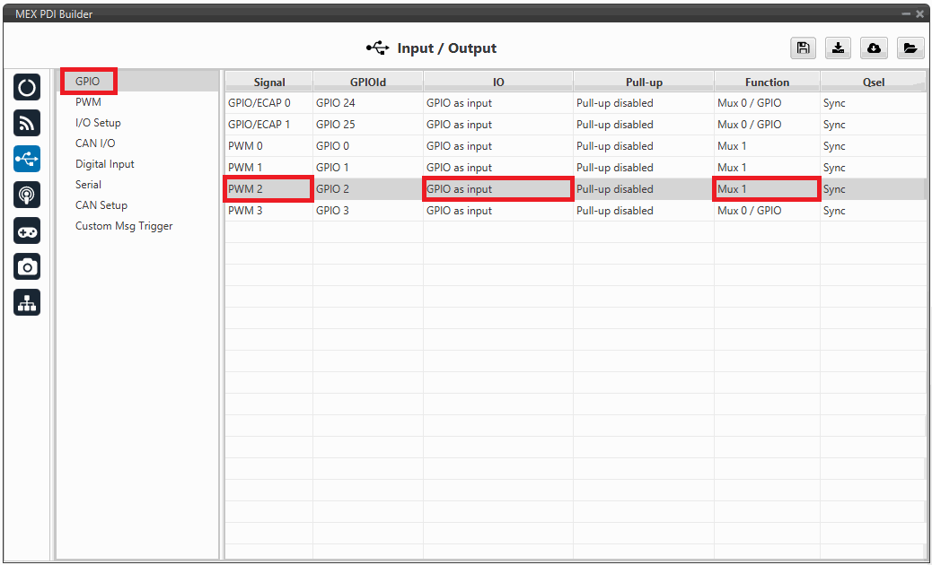
Task: Click the Signal column header
Action: [x=269, y=82]
